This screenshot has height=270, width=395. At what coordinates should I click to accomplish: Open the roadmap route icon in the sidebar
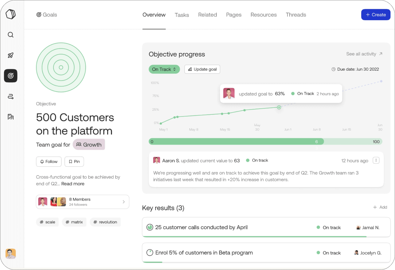pyautogui.click(x=10, y=97)
